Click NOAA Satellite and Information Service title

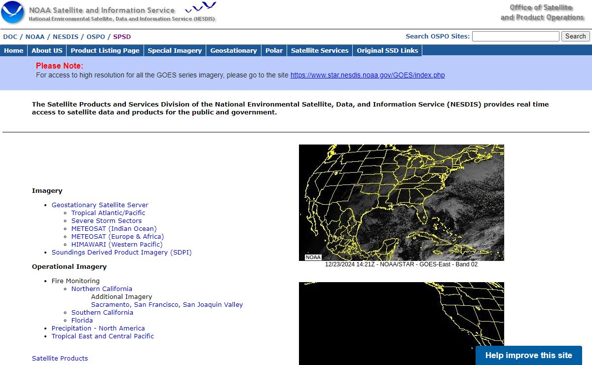click(x=102, y=10)
